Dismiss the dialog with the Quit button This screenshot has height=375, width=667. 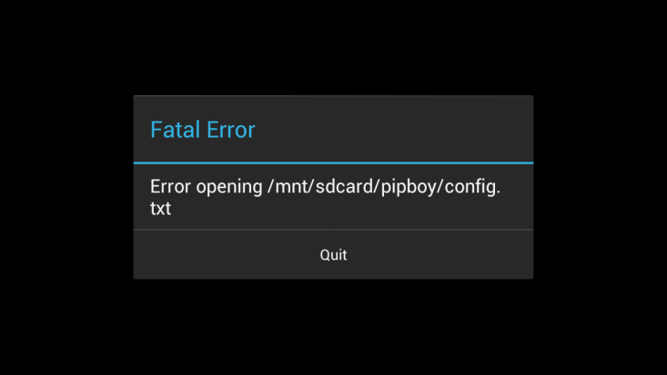coord(333,255)
